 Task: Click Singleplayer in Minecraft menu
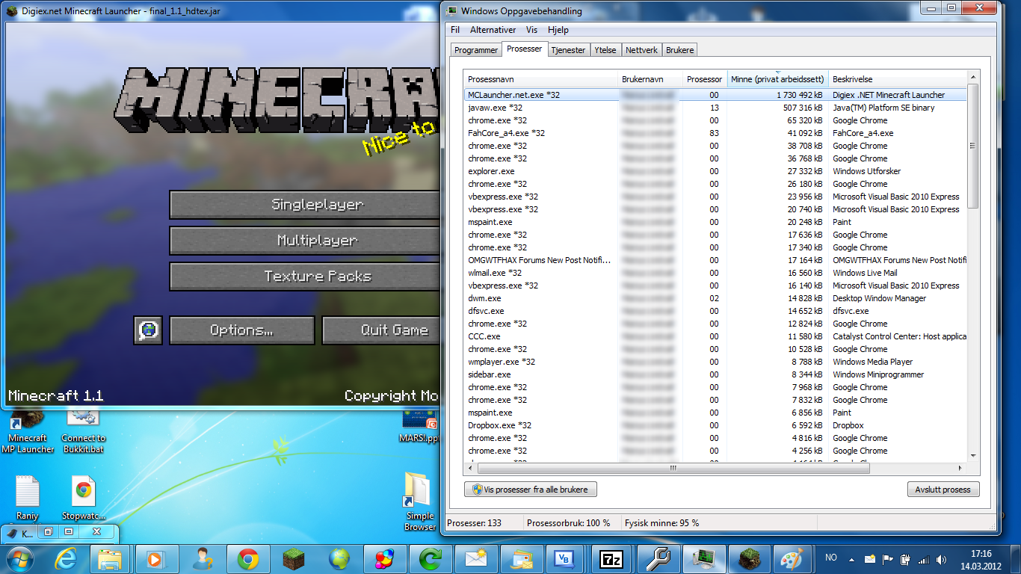click(x=304, y=205)
